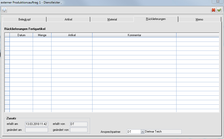
Task: Click the Kommentar column header
Action: (134, 35)
